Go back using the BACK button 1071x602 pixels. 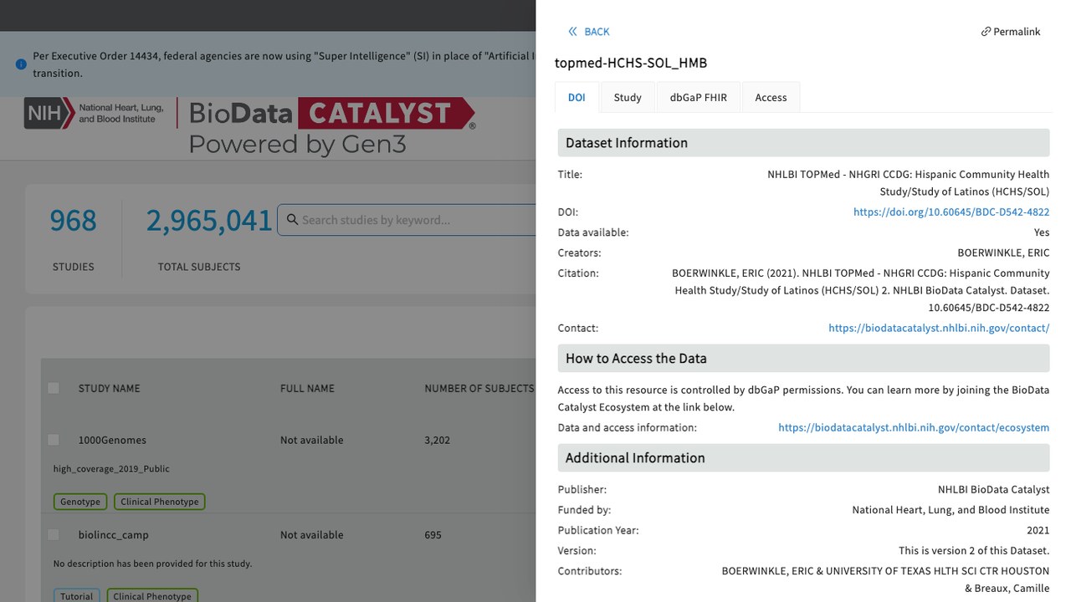point(588,32)
